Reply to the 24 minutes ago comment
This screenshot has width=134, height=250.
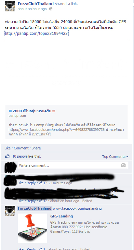click(31, 183)
